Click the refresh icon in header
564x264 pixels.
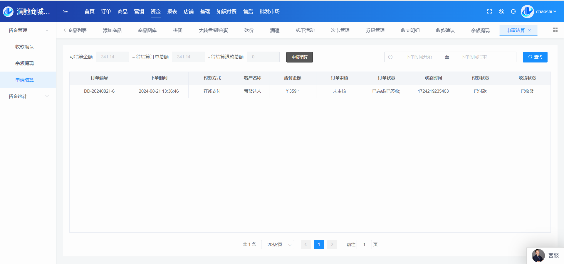[513, 11]
